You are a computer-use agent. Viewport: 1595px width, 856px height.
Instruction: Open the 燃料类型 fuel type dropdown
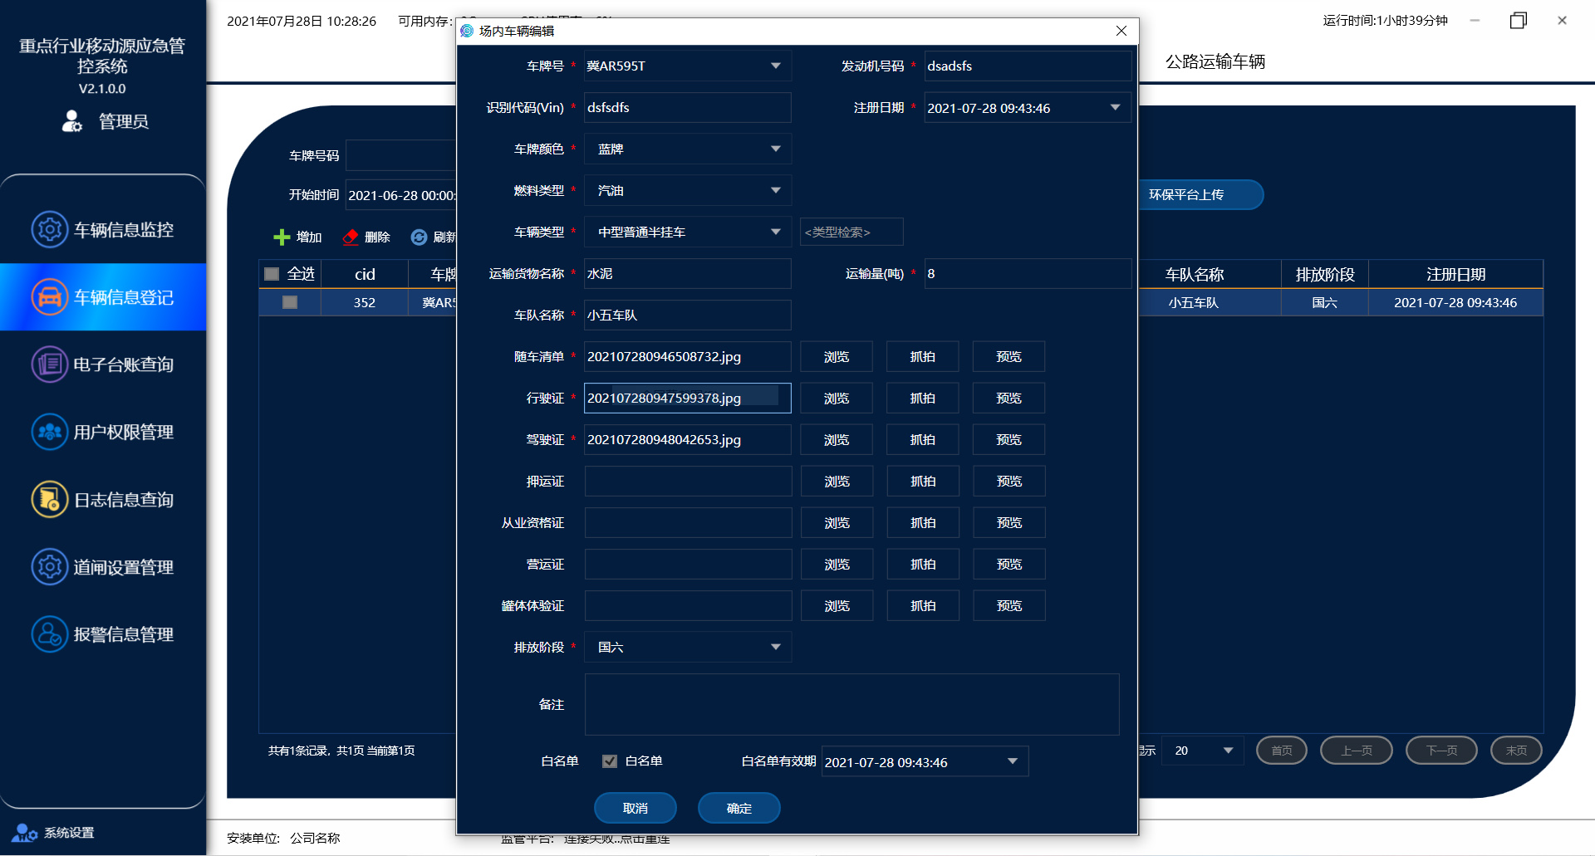tap(775, 191)
